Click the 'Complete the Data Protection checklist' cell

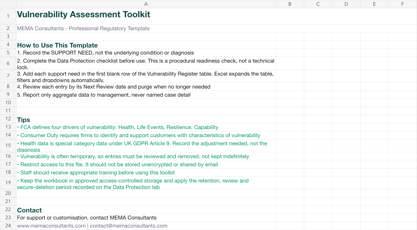146,63
